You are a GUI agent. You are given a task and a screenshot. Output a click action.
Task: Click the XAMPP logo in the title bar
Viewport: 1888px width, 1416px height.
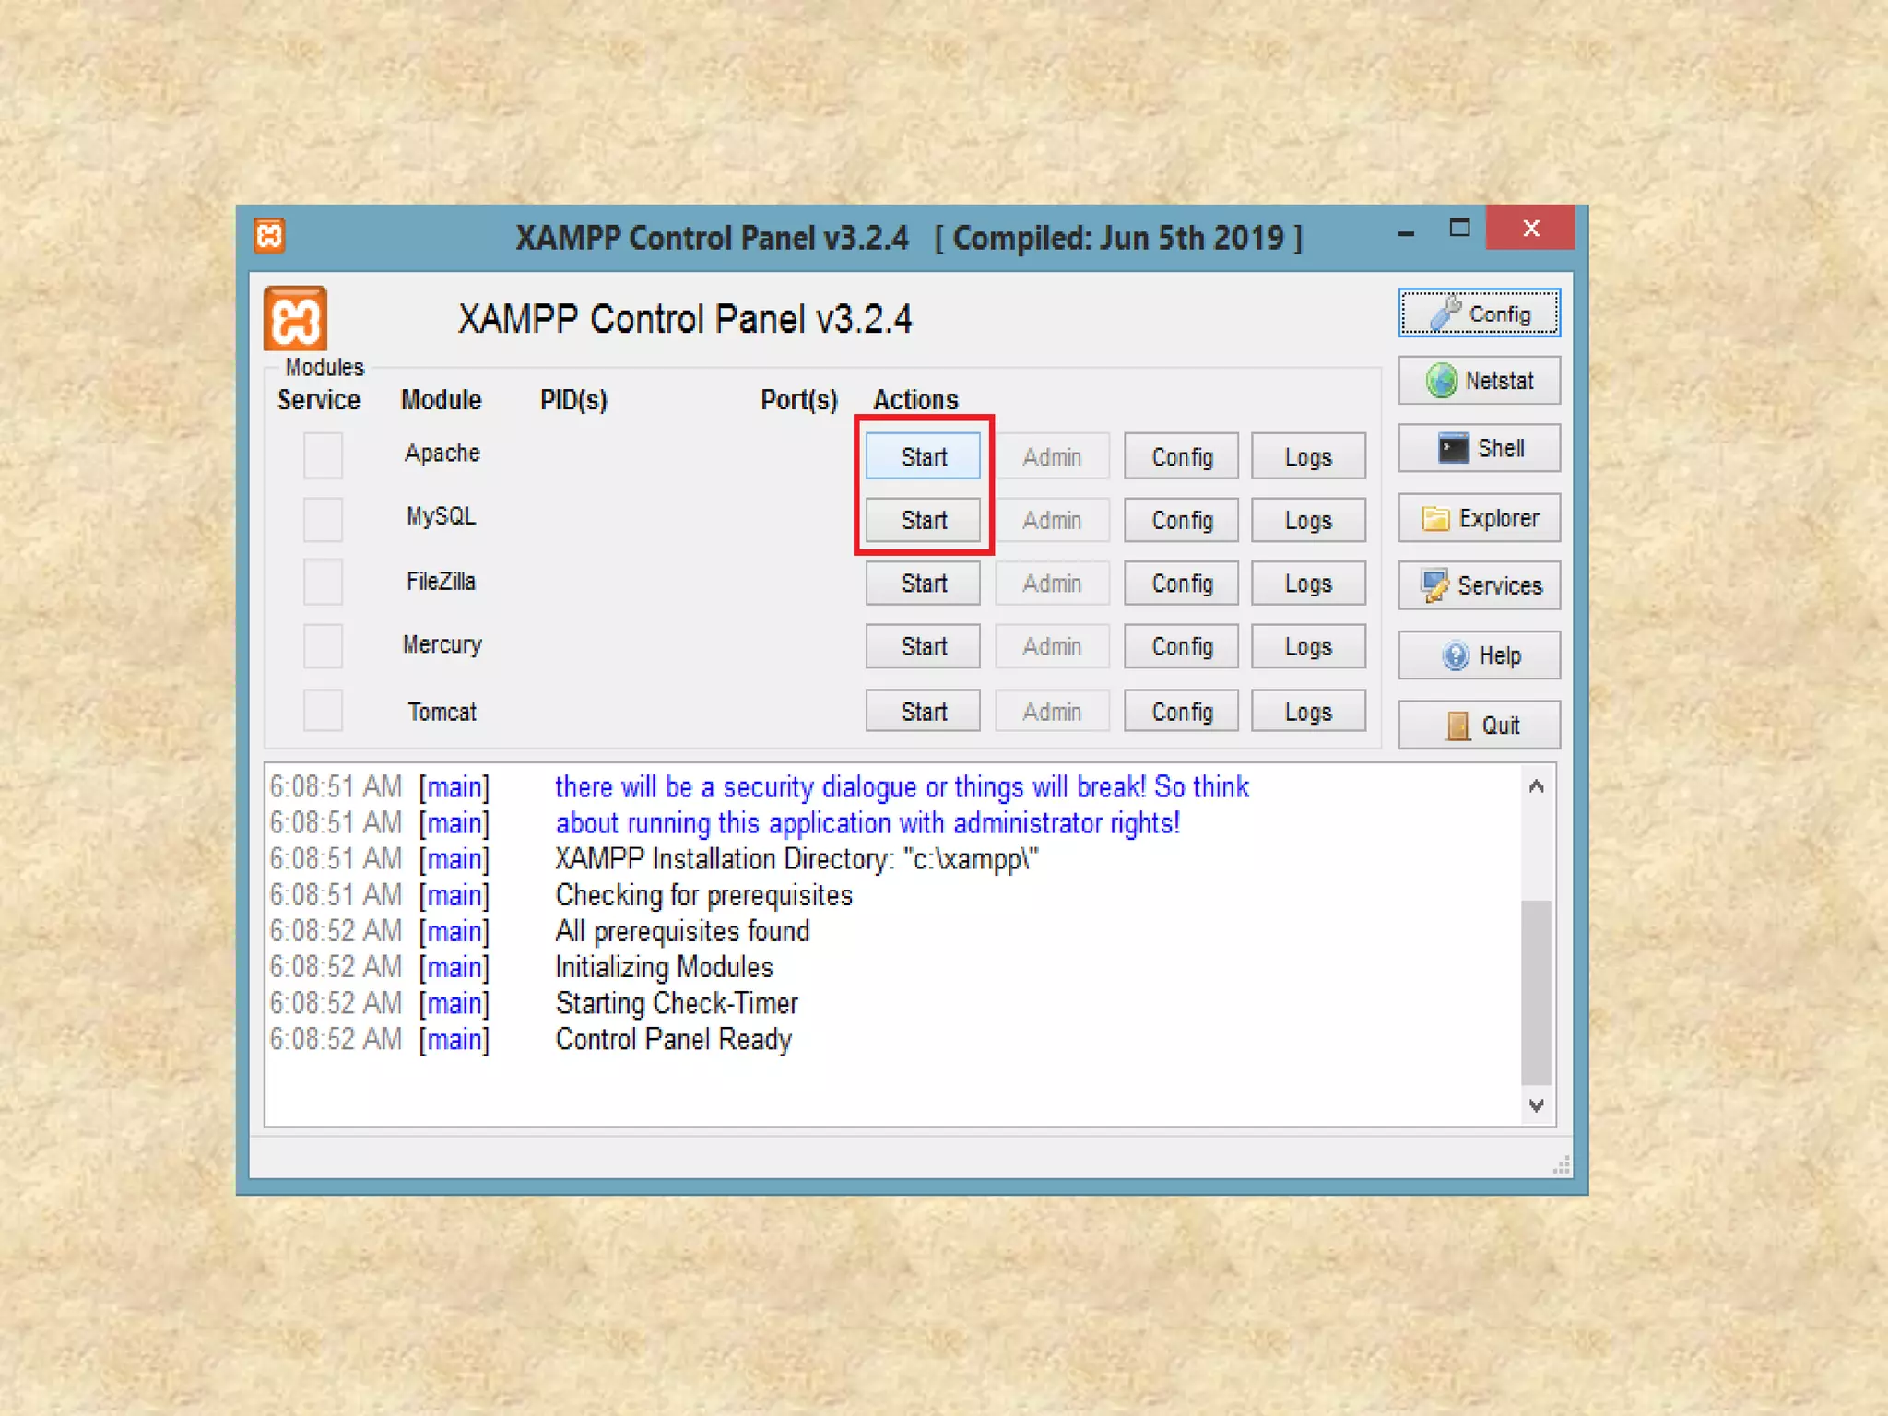point(269,236)
